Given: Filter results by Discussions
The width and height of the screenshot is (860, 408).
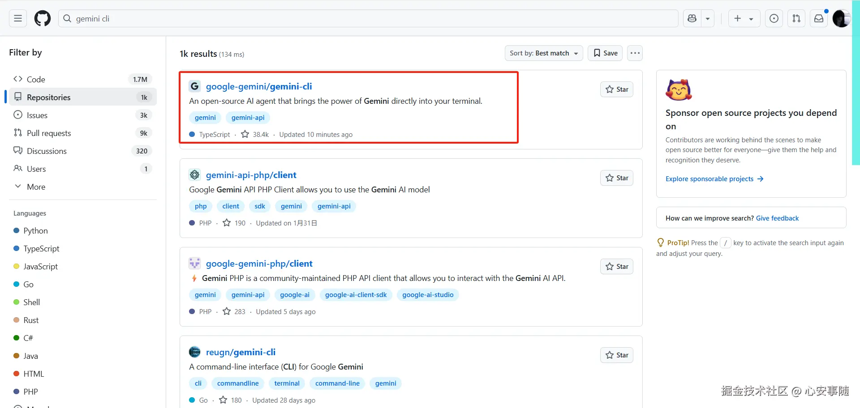Looking at the screenshot, I should 83,151.
